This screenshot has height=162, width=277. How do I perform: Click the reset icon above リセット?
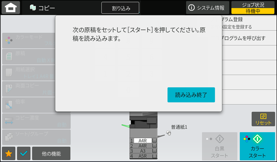coord(263,117)
